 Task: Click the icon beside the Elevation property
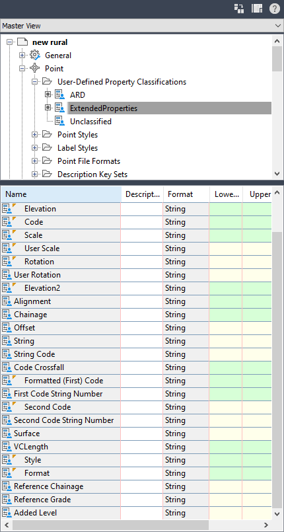click(7, 209)
